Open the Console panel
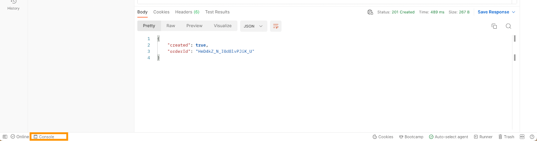The image size is (537, 141). click(44, 137)
